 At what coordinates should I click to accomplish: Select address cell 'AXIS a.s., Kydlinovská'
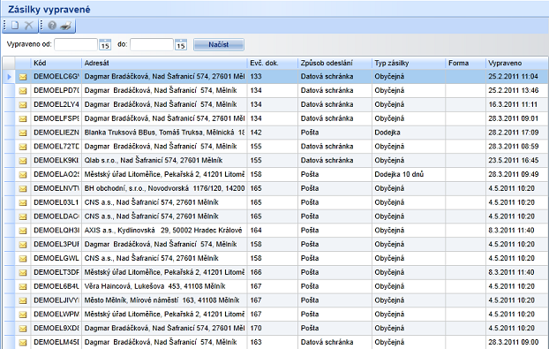click(164, 231)
